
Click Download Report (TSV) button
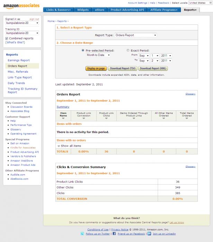point(122,68)
